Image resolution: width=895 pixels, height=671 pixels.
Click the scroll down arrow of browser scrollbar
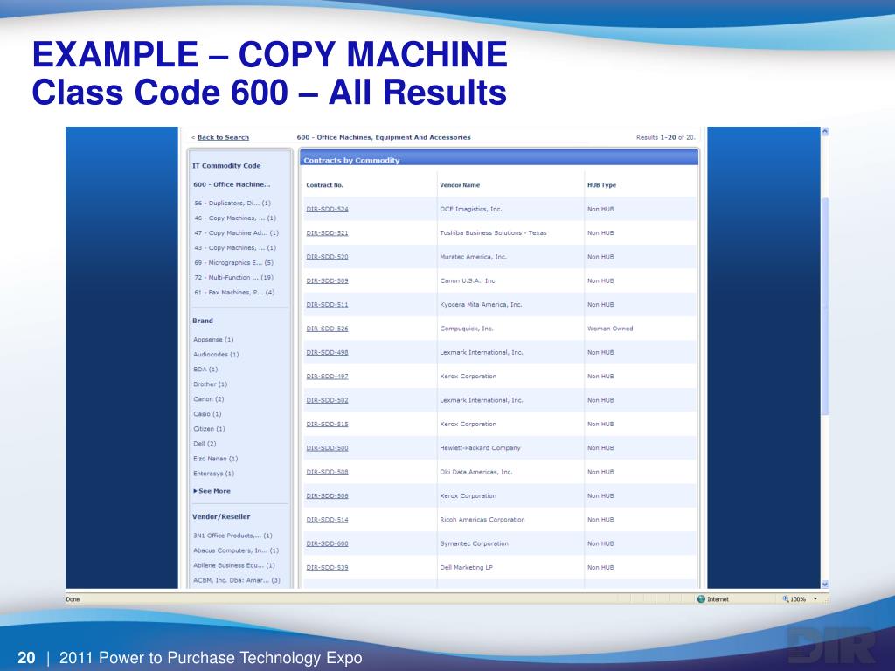[x=825, y=584]
